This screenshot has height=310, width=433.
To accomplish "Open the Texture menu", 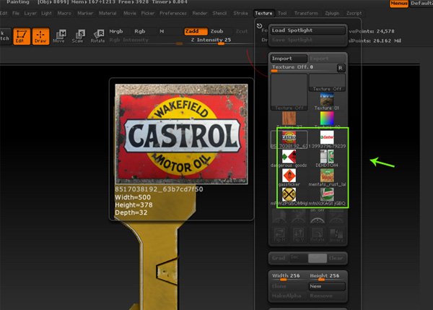I will pos(263,13).
